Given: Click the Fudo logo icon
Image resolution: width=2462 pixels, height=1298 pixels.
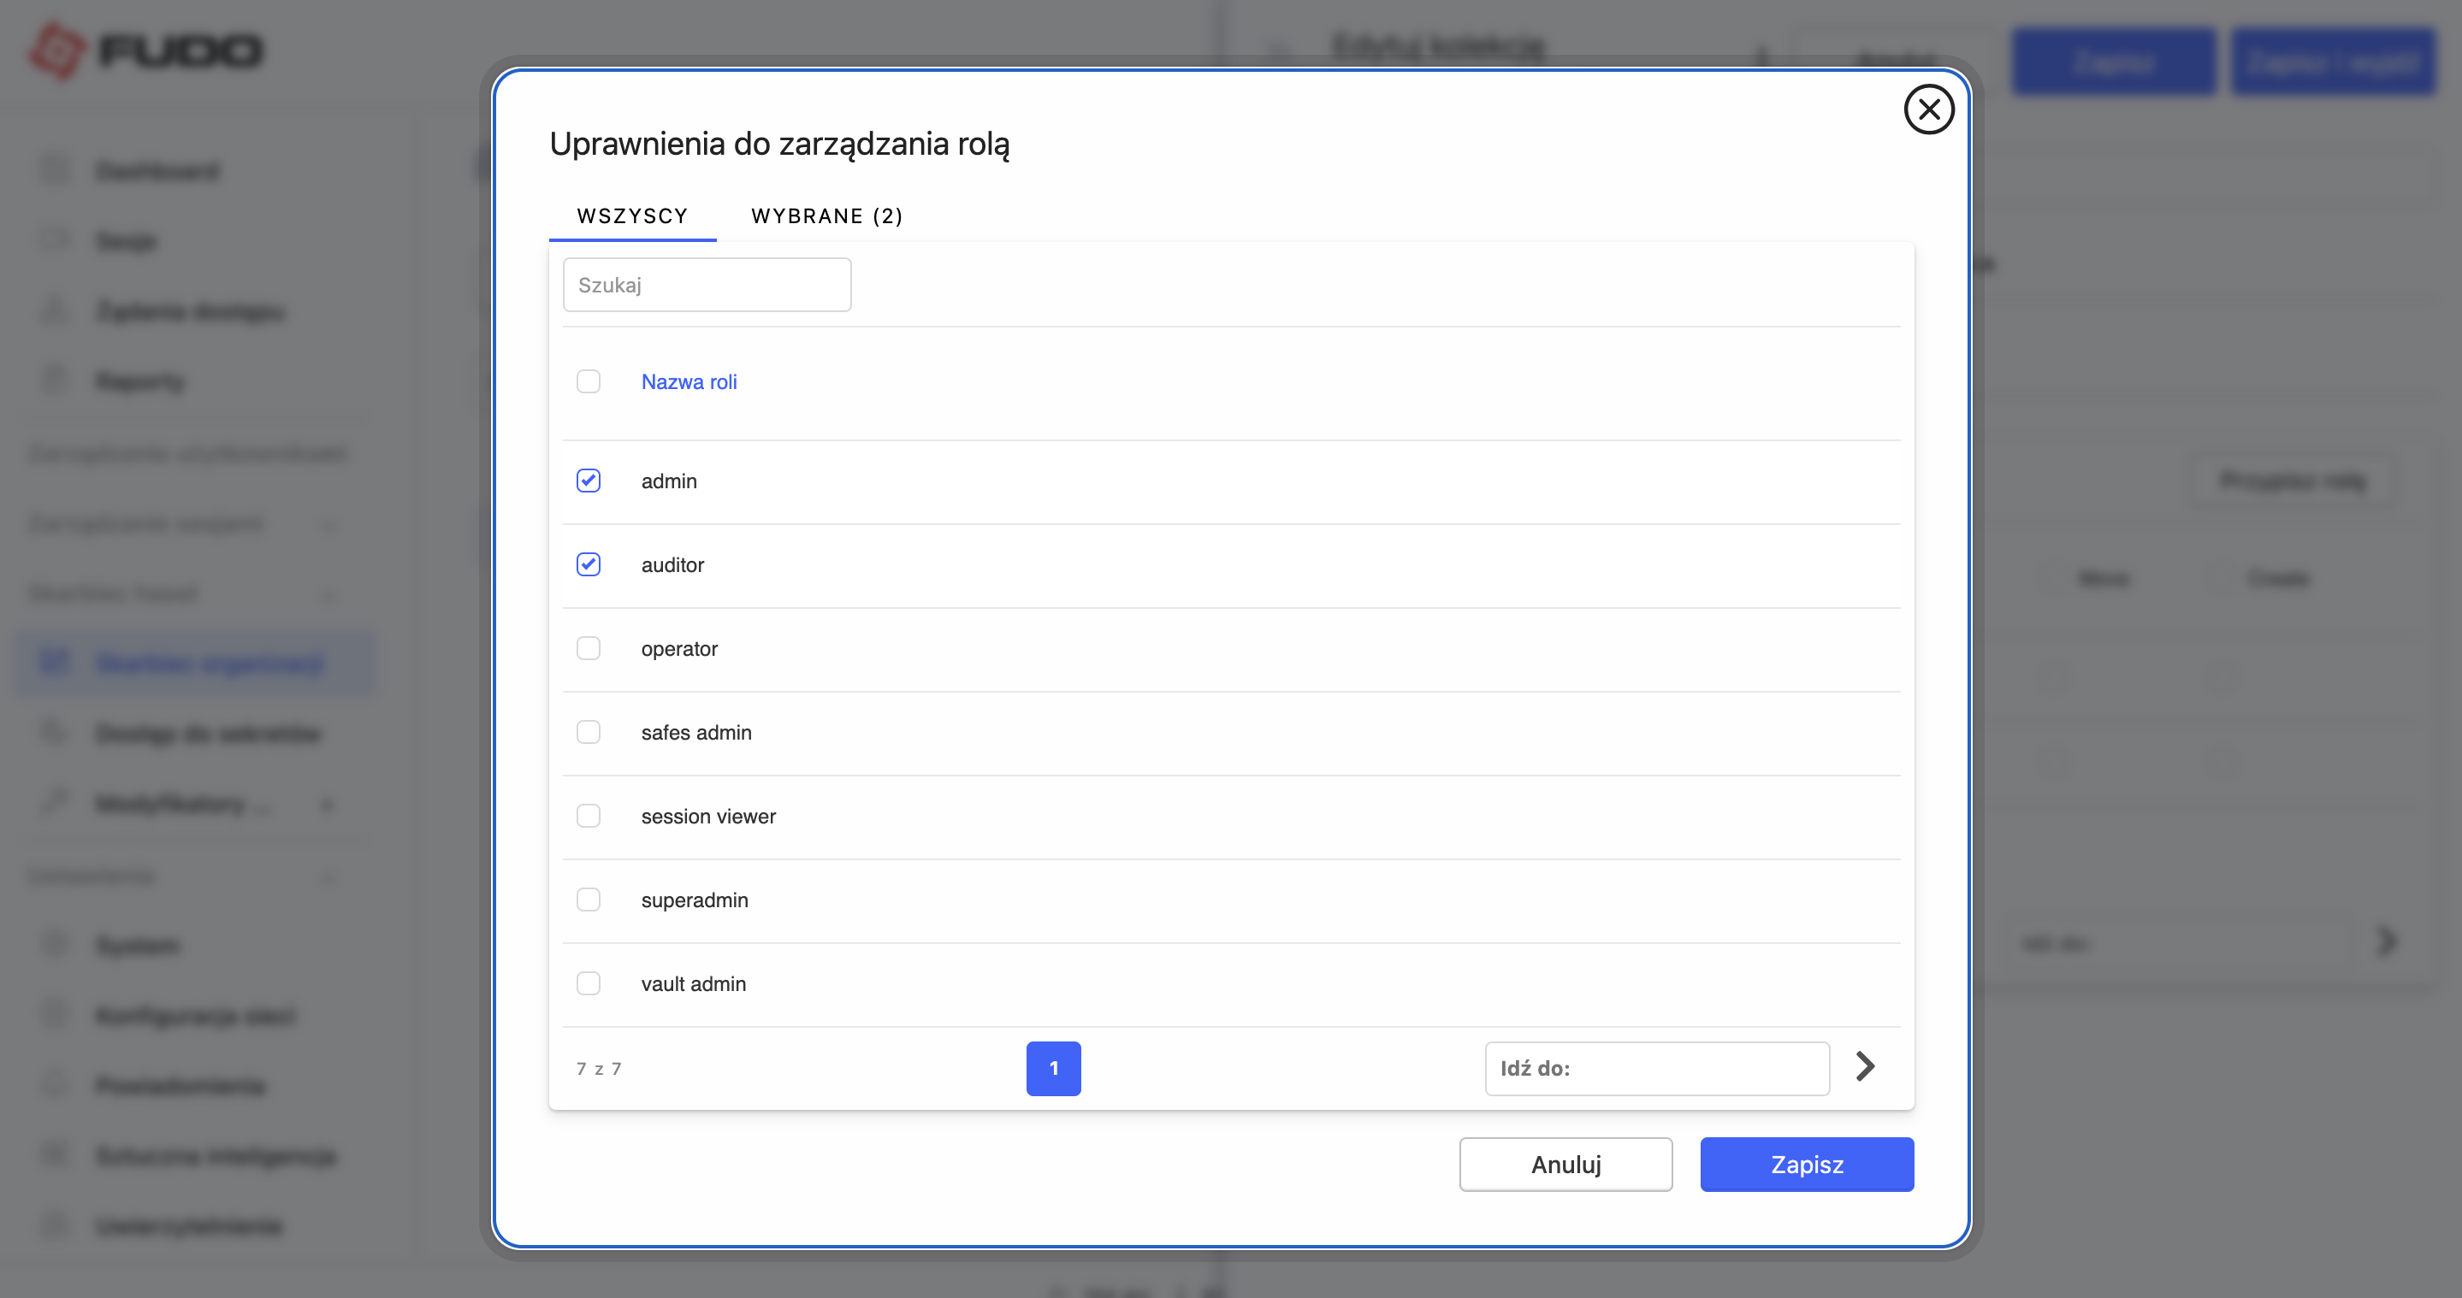Looking at the screenshot, I should pos(57,50).
